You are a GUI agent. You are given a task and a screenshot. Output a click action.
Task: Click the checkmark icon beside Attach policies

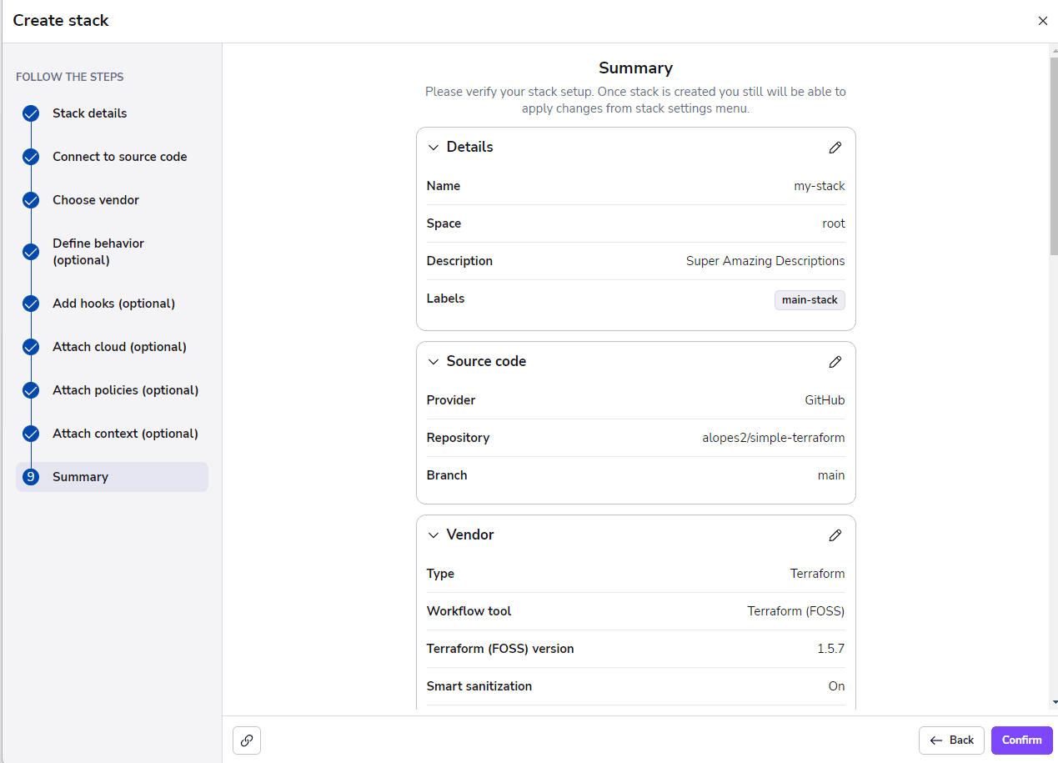30,390
